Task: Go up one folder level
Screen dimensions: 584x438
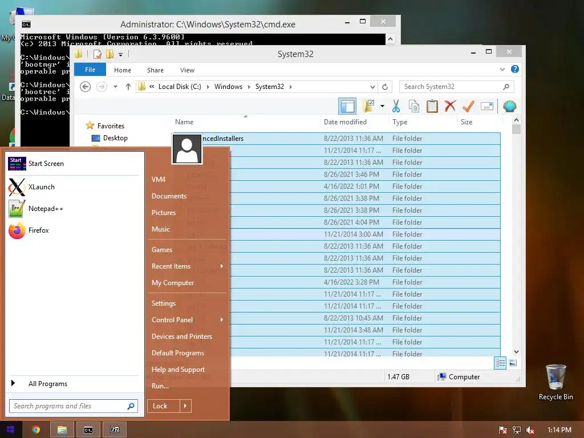Action: pyautogui.click(x=128, y=87)
